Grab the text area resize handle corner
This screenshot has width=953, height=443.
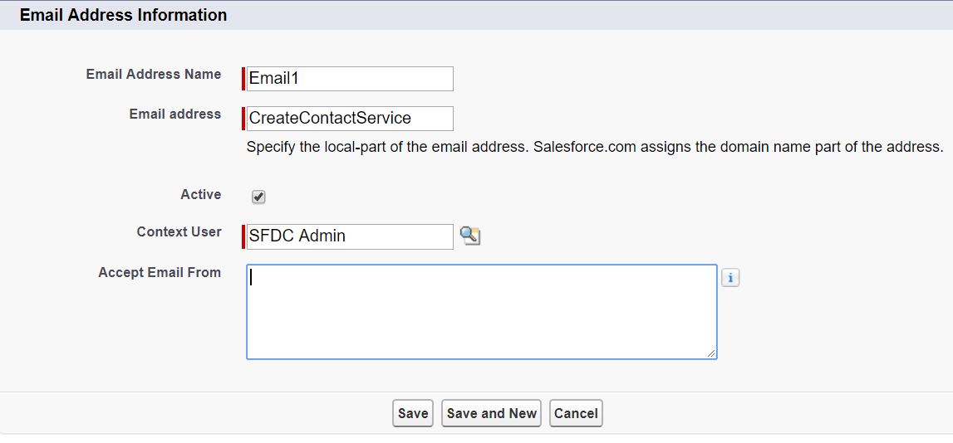[x=711, y=353]
